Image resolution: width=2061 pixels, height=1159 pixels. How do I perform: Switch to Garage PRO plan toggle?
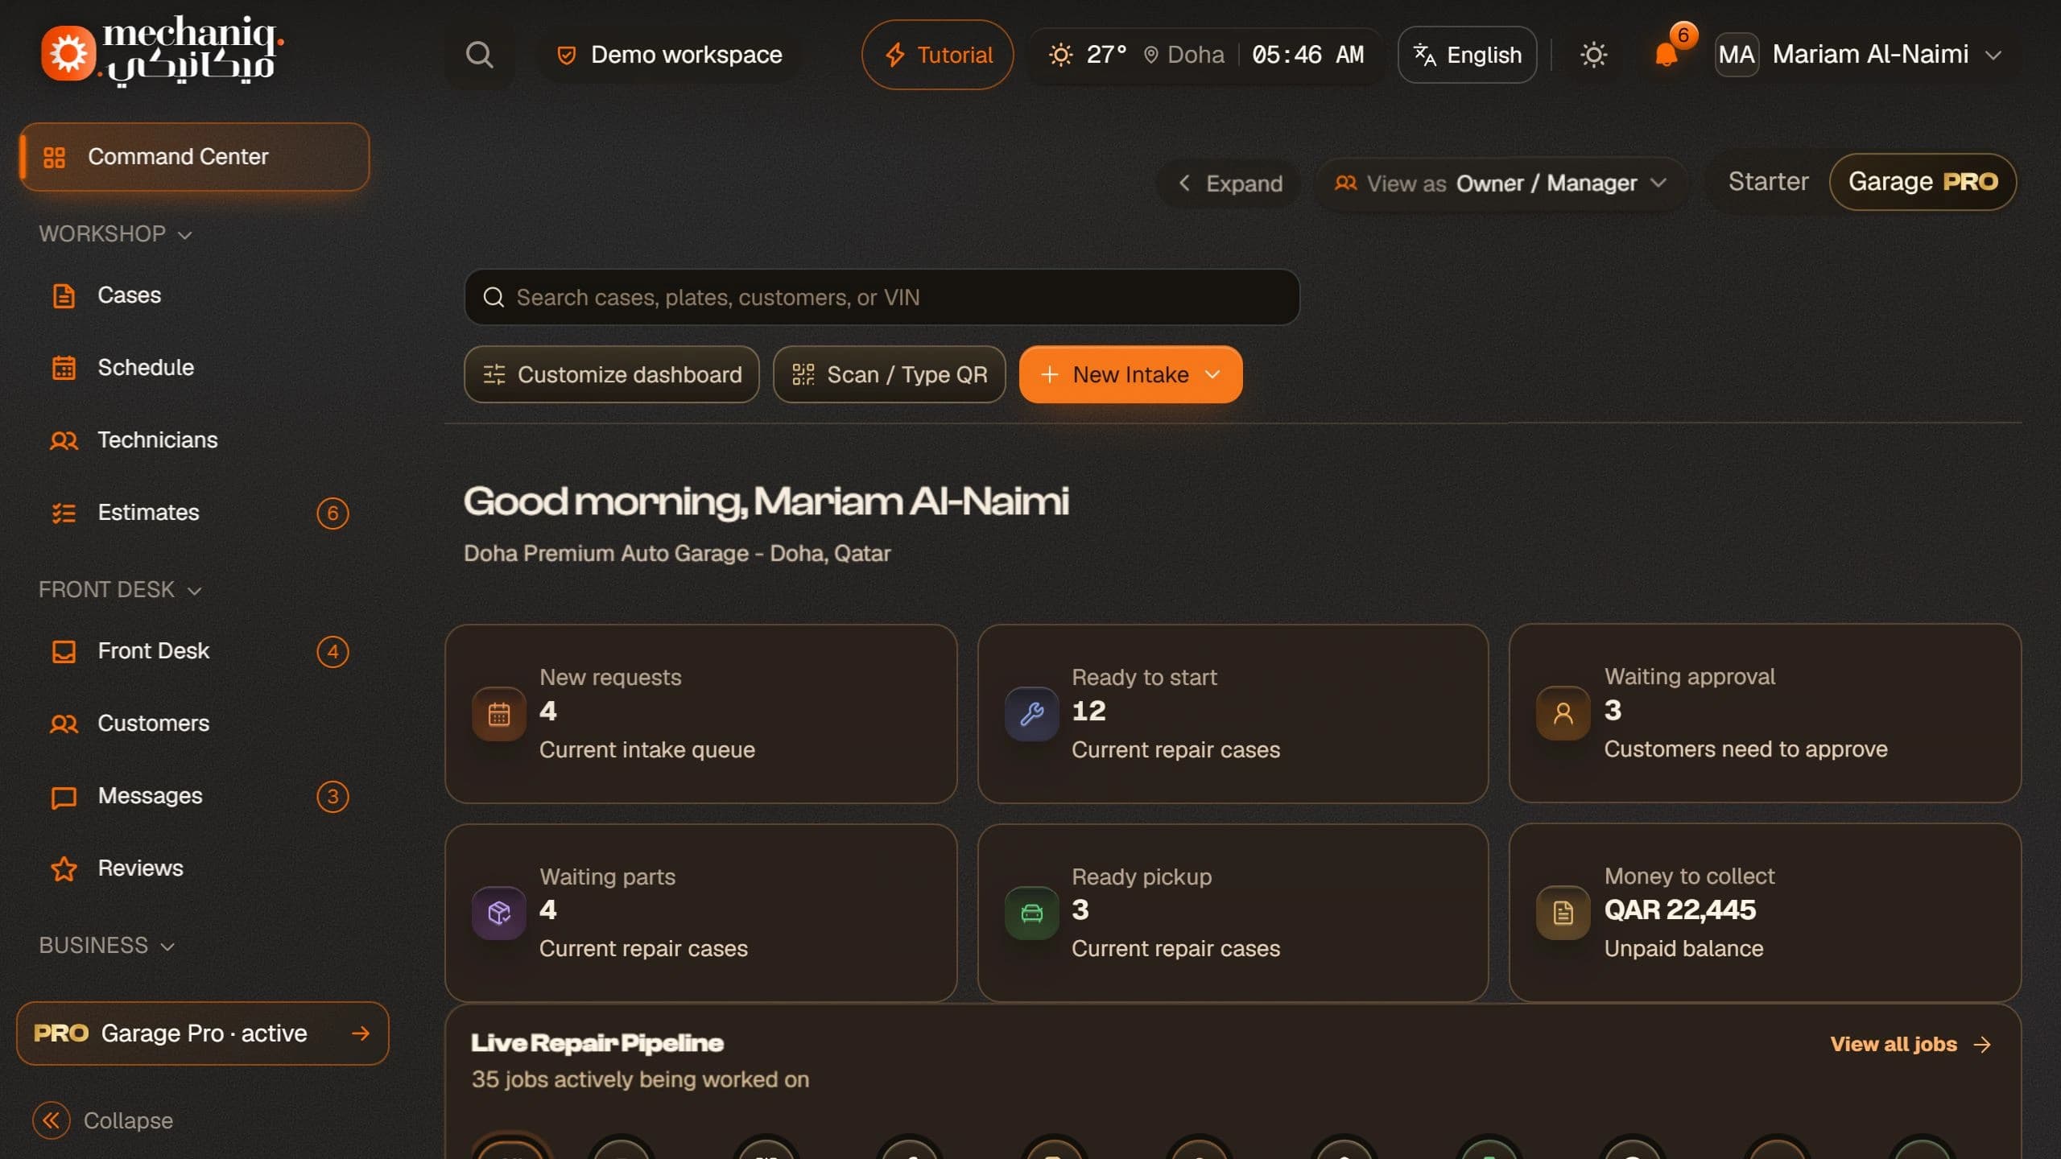click(1923, 182)
